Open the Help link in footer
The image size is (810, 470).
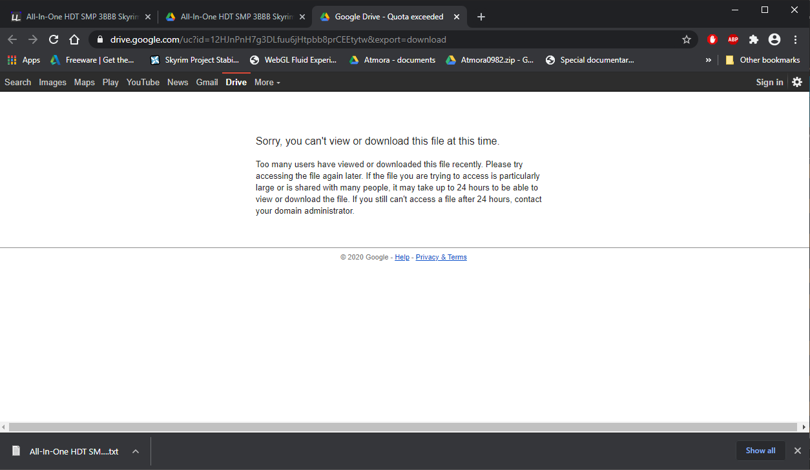point(402,257)
